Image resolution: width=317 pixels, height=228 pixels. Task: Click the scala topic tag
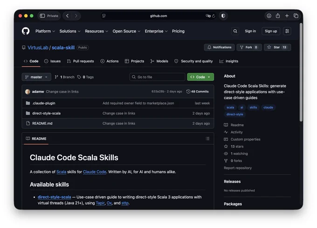(x=230, y=107)
